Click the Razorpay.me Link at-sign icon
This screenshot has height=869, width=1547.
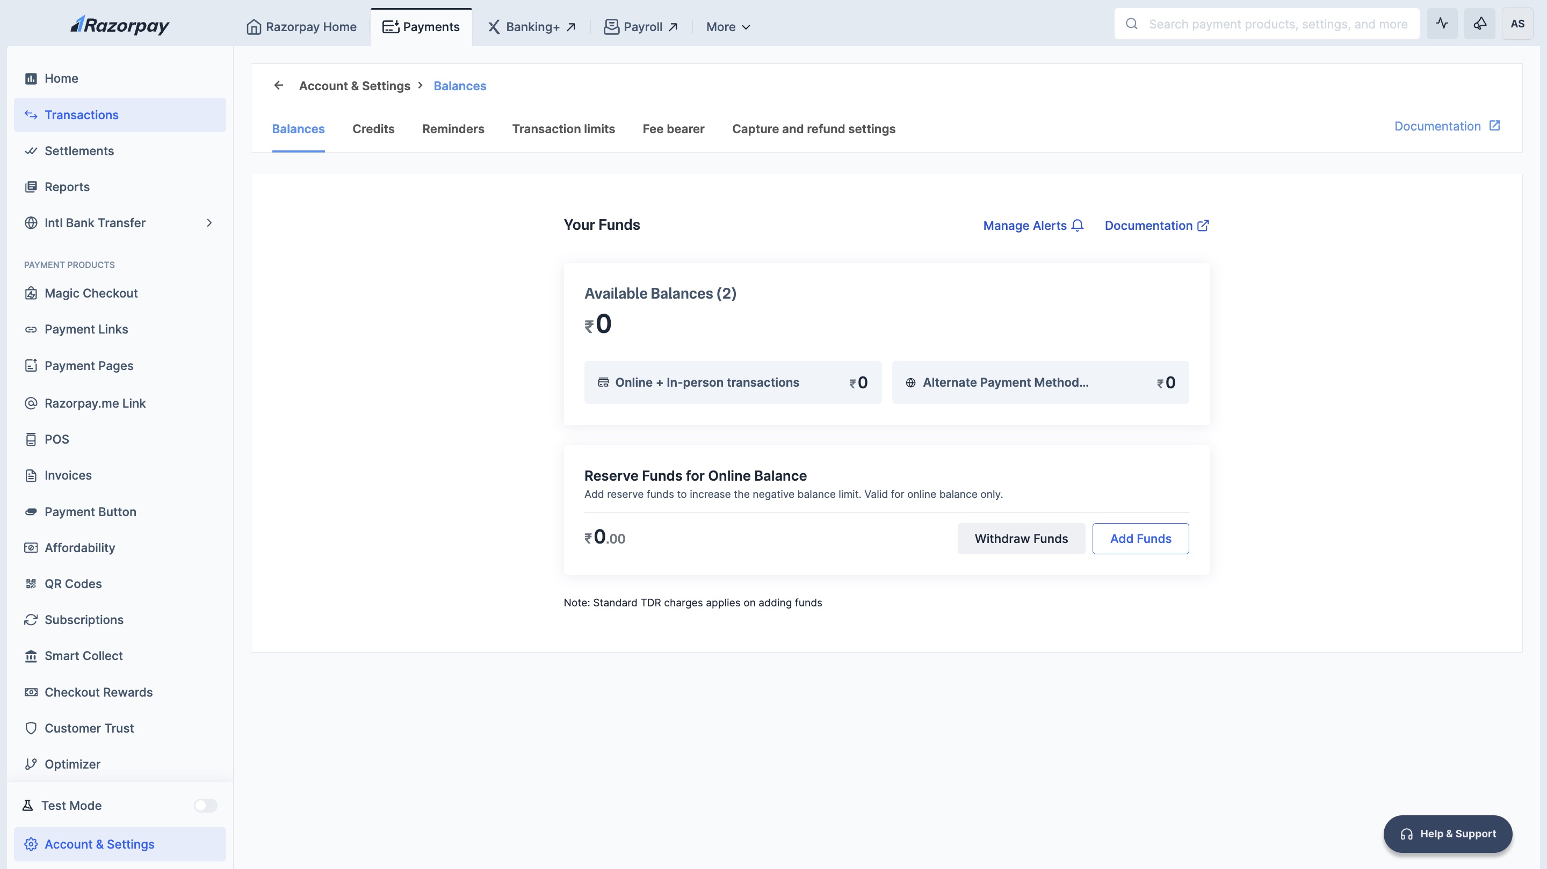[x=31, y=403]
